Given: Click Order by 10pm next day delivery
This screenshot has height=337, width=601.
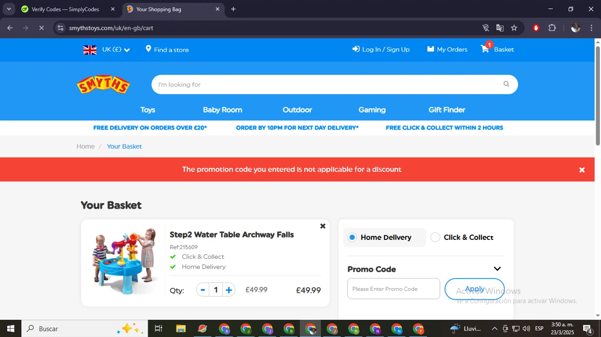Looking at the screenshot, I should (297, 128).
